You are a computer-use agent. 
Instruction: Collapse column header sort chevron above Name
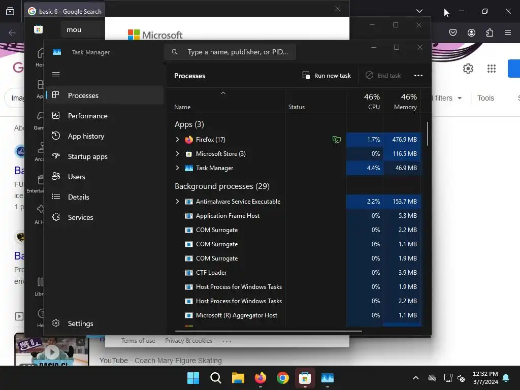point(223,93)
